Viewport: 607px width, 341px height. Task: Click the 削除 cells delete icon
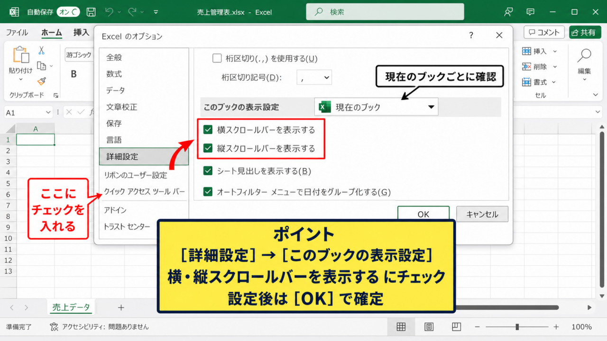tap(526, 67)
